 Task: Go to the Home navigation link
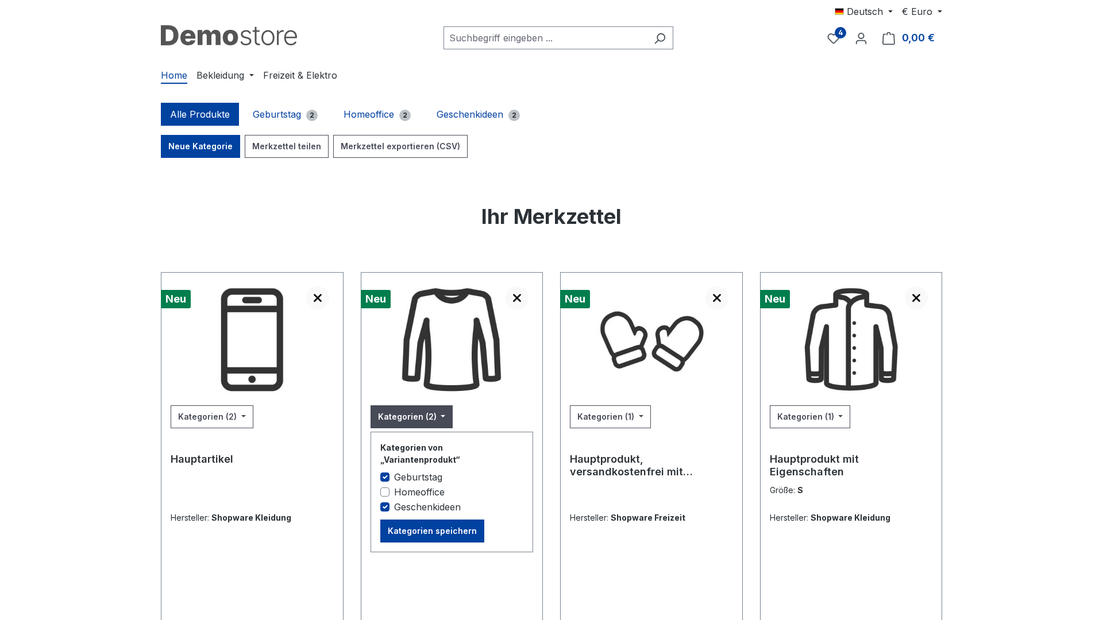(174, 75)
